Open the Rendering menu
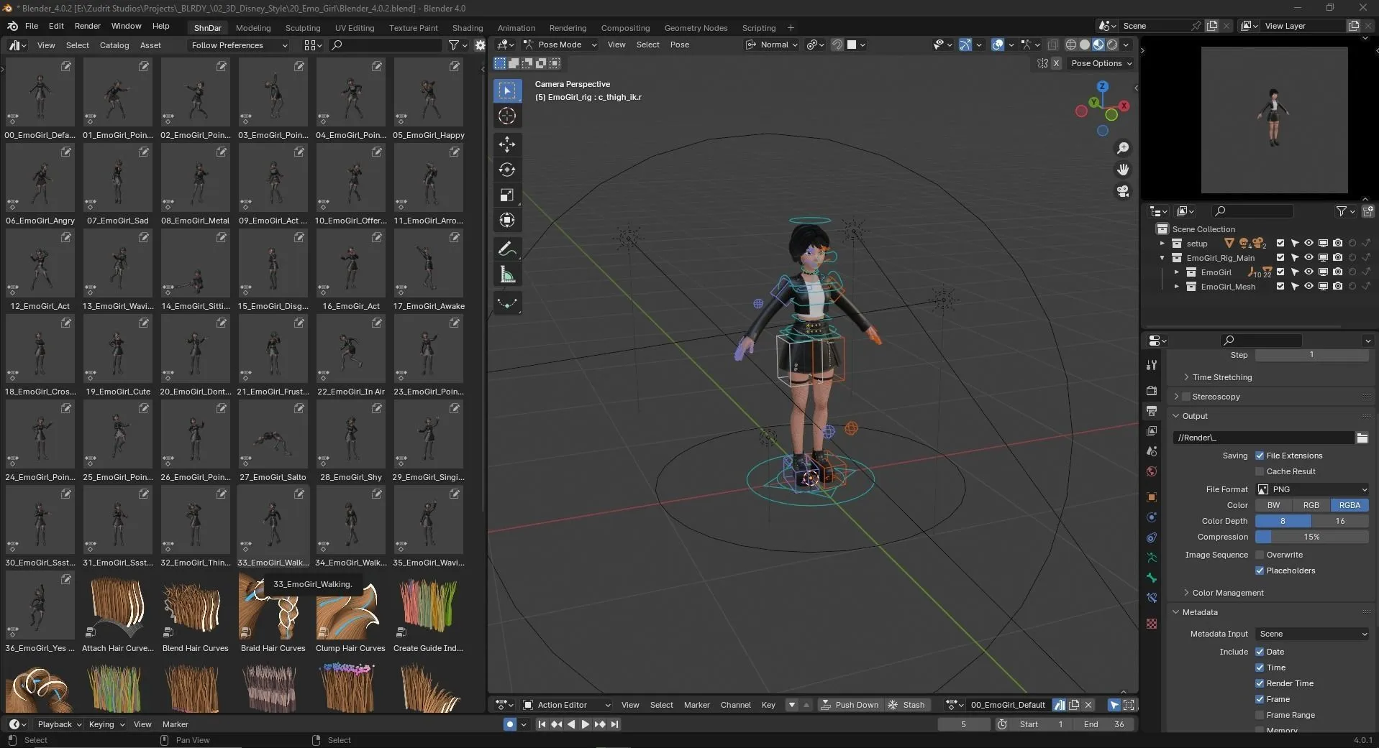The image size is (1379, 748). (x=567, y=27)
